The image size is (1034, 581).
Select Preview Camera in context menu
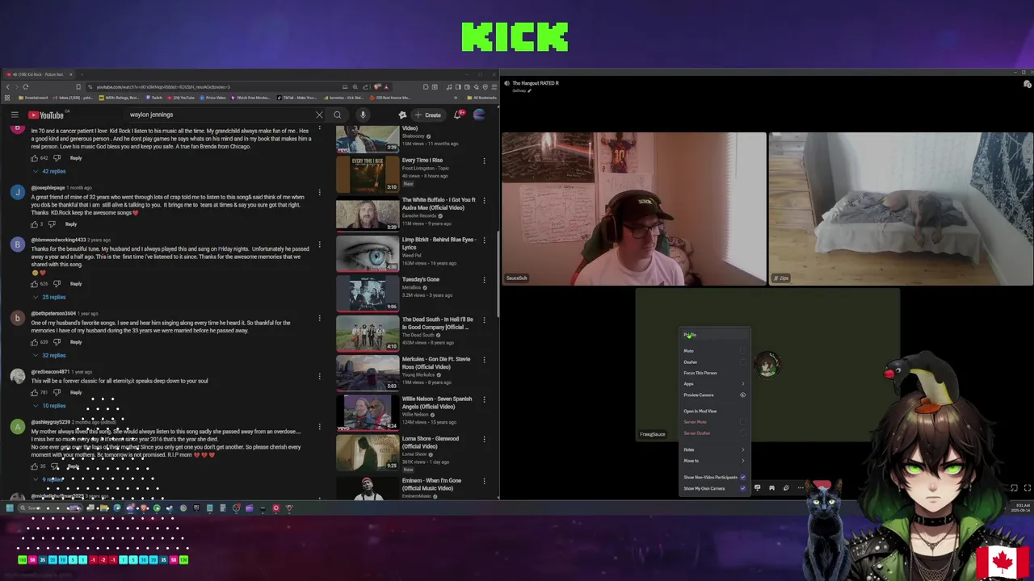(x=714, y=395)
